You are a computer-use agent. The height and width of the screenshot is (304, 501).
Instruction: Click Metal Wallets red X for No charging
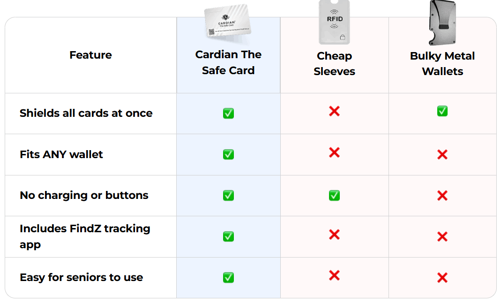coord(442,196)
